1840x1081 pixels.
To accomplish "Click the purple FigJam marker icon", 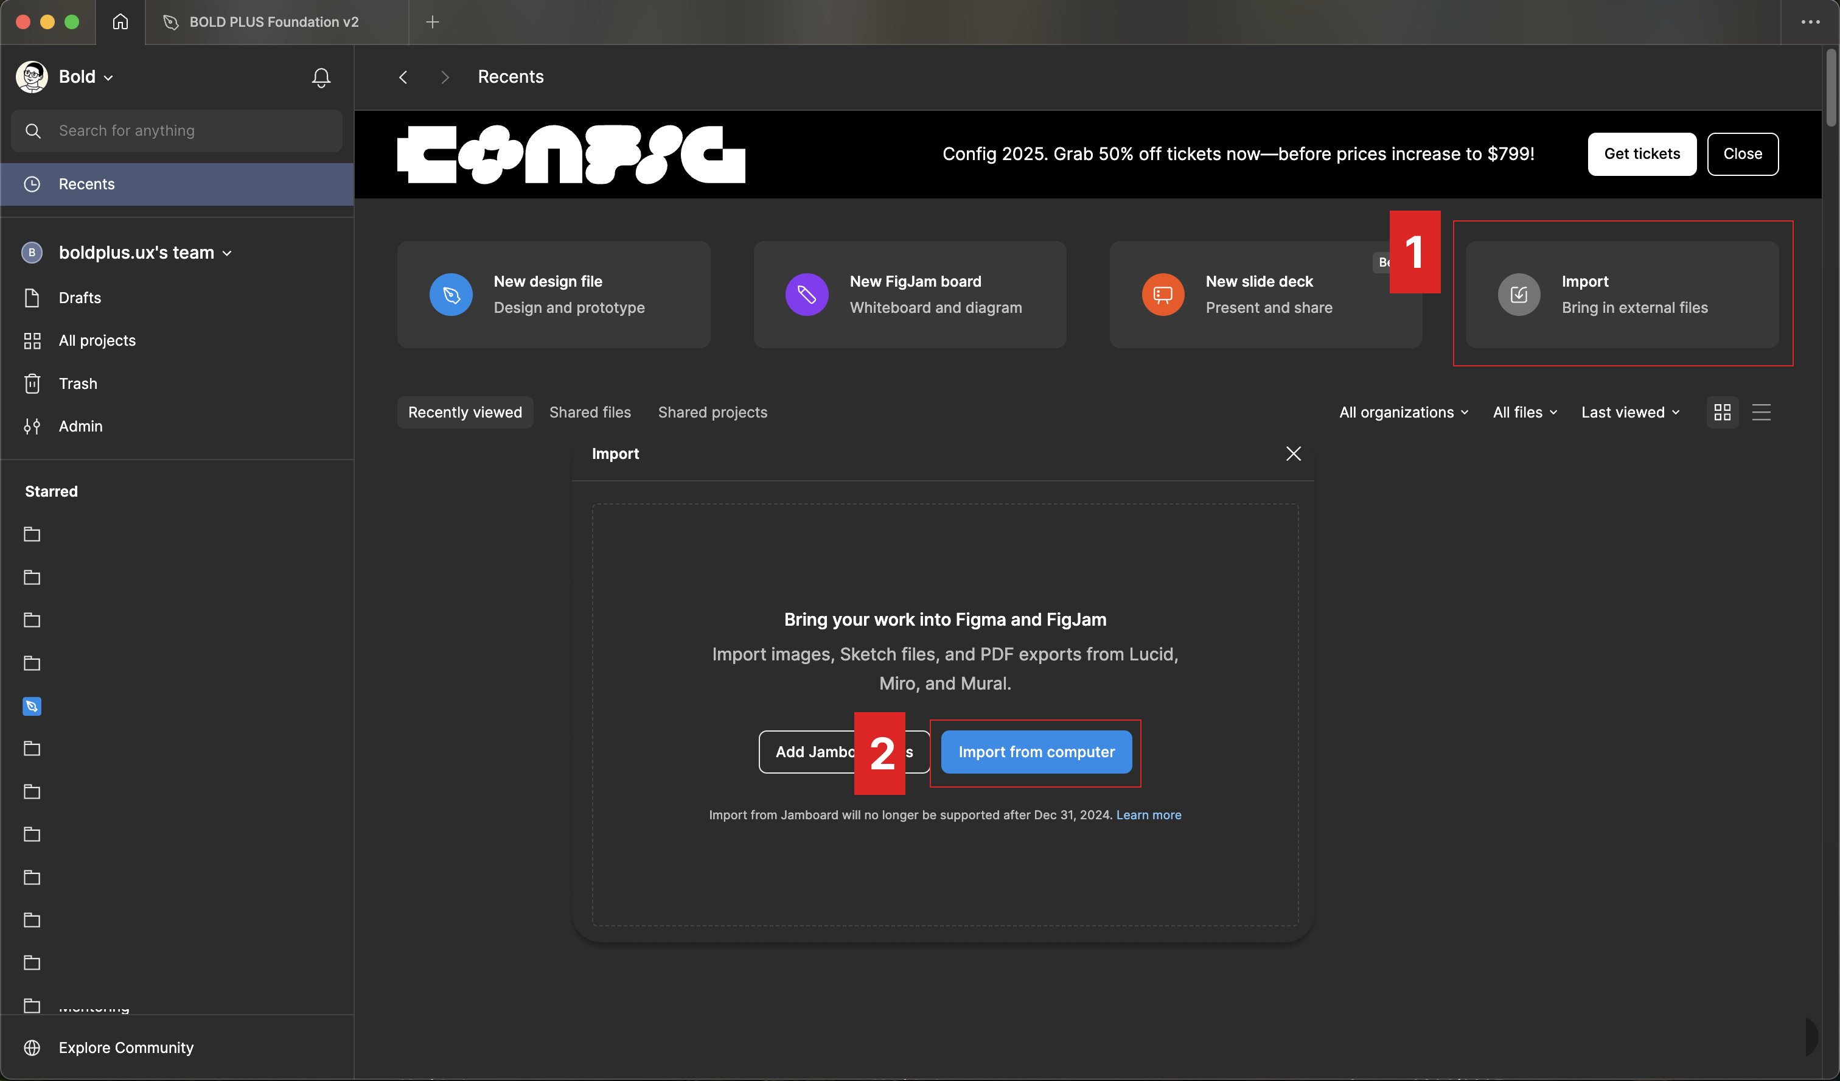I will (807, 295).
